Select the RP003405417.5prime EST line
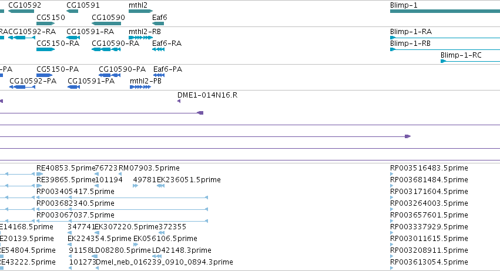Image resolution: width=500 pixels, height=271 pixels. click(122, 198)
